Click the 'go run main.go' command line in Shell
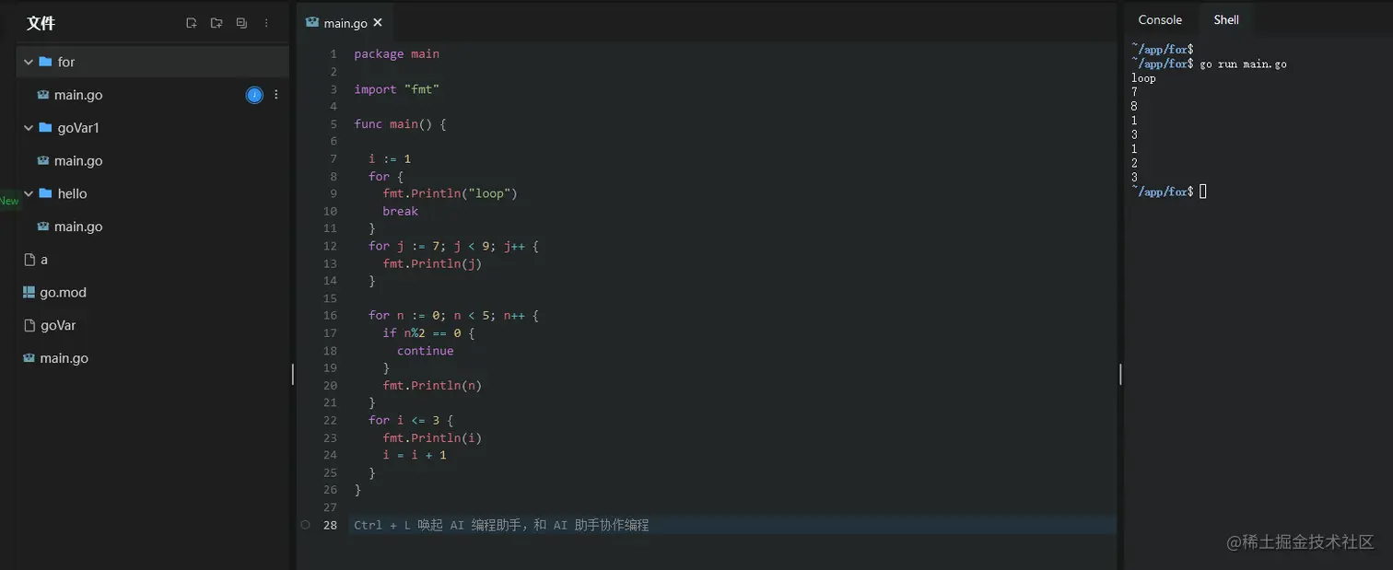This screenshot has height=570, width=1393. [1243, 64]
